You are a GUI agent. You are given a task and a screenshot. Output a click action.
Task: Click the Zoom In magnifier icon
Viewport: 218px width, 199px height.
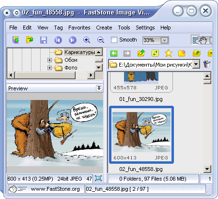[87, 40]
